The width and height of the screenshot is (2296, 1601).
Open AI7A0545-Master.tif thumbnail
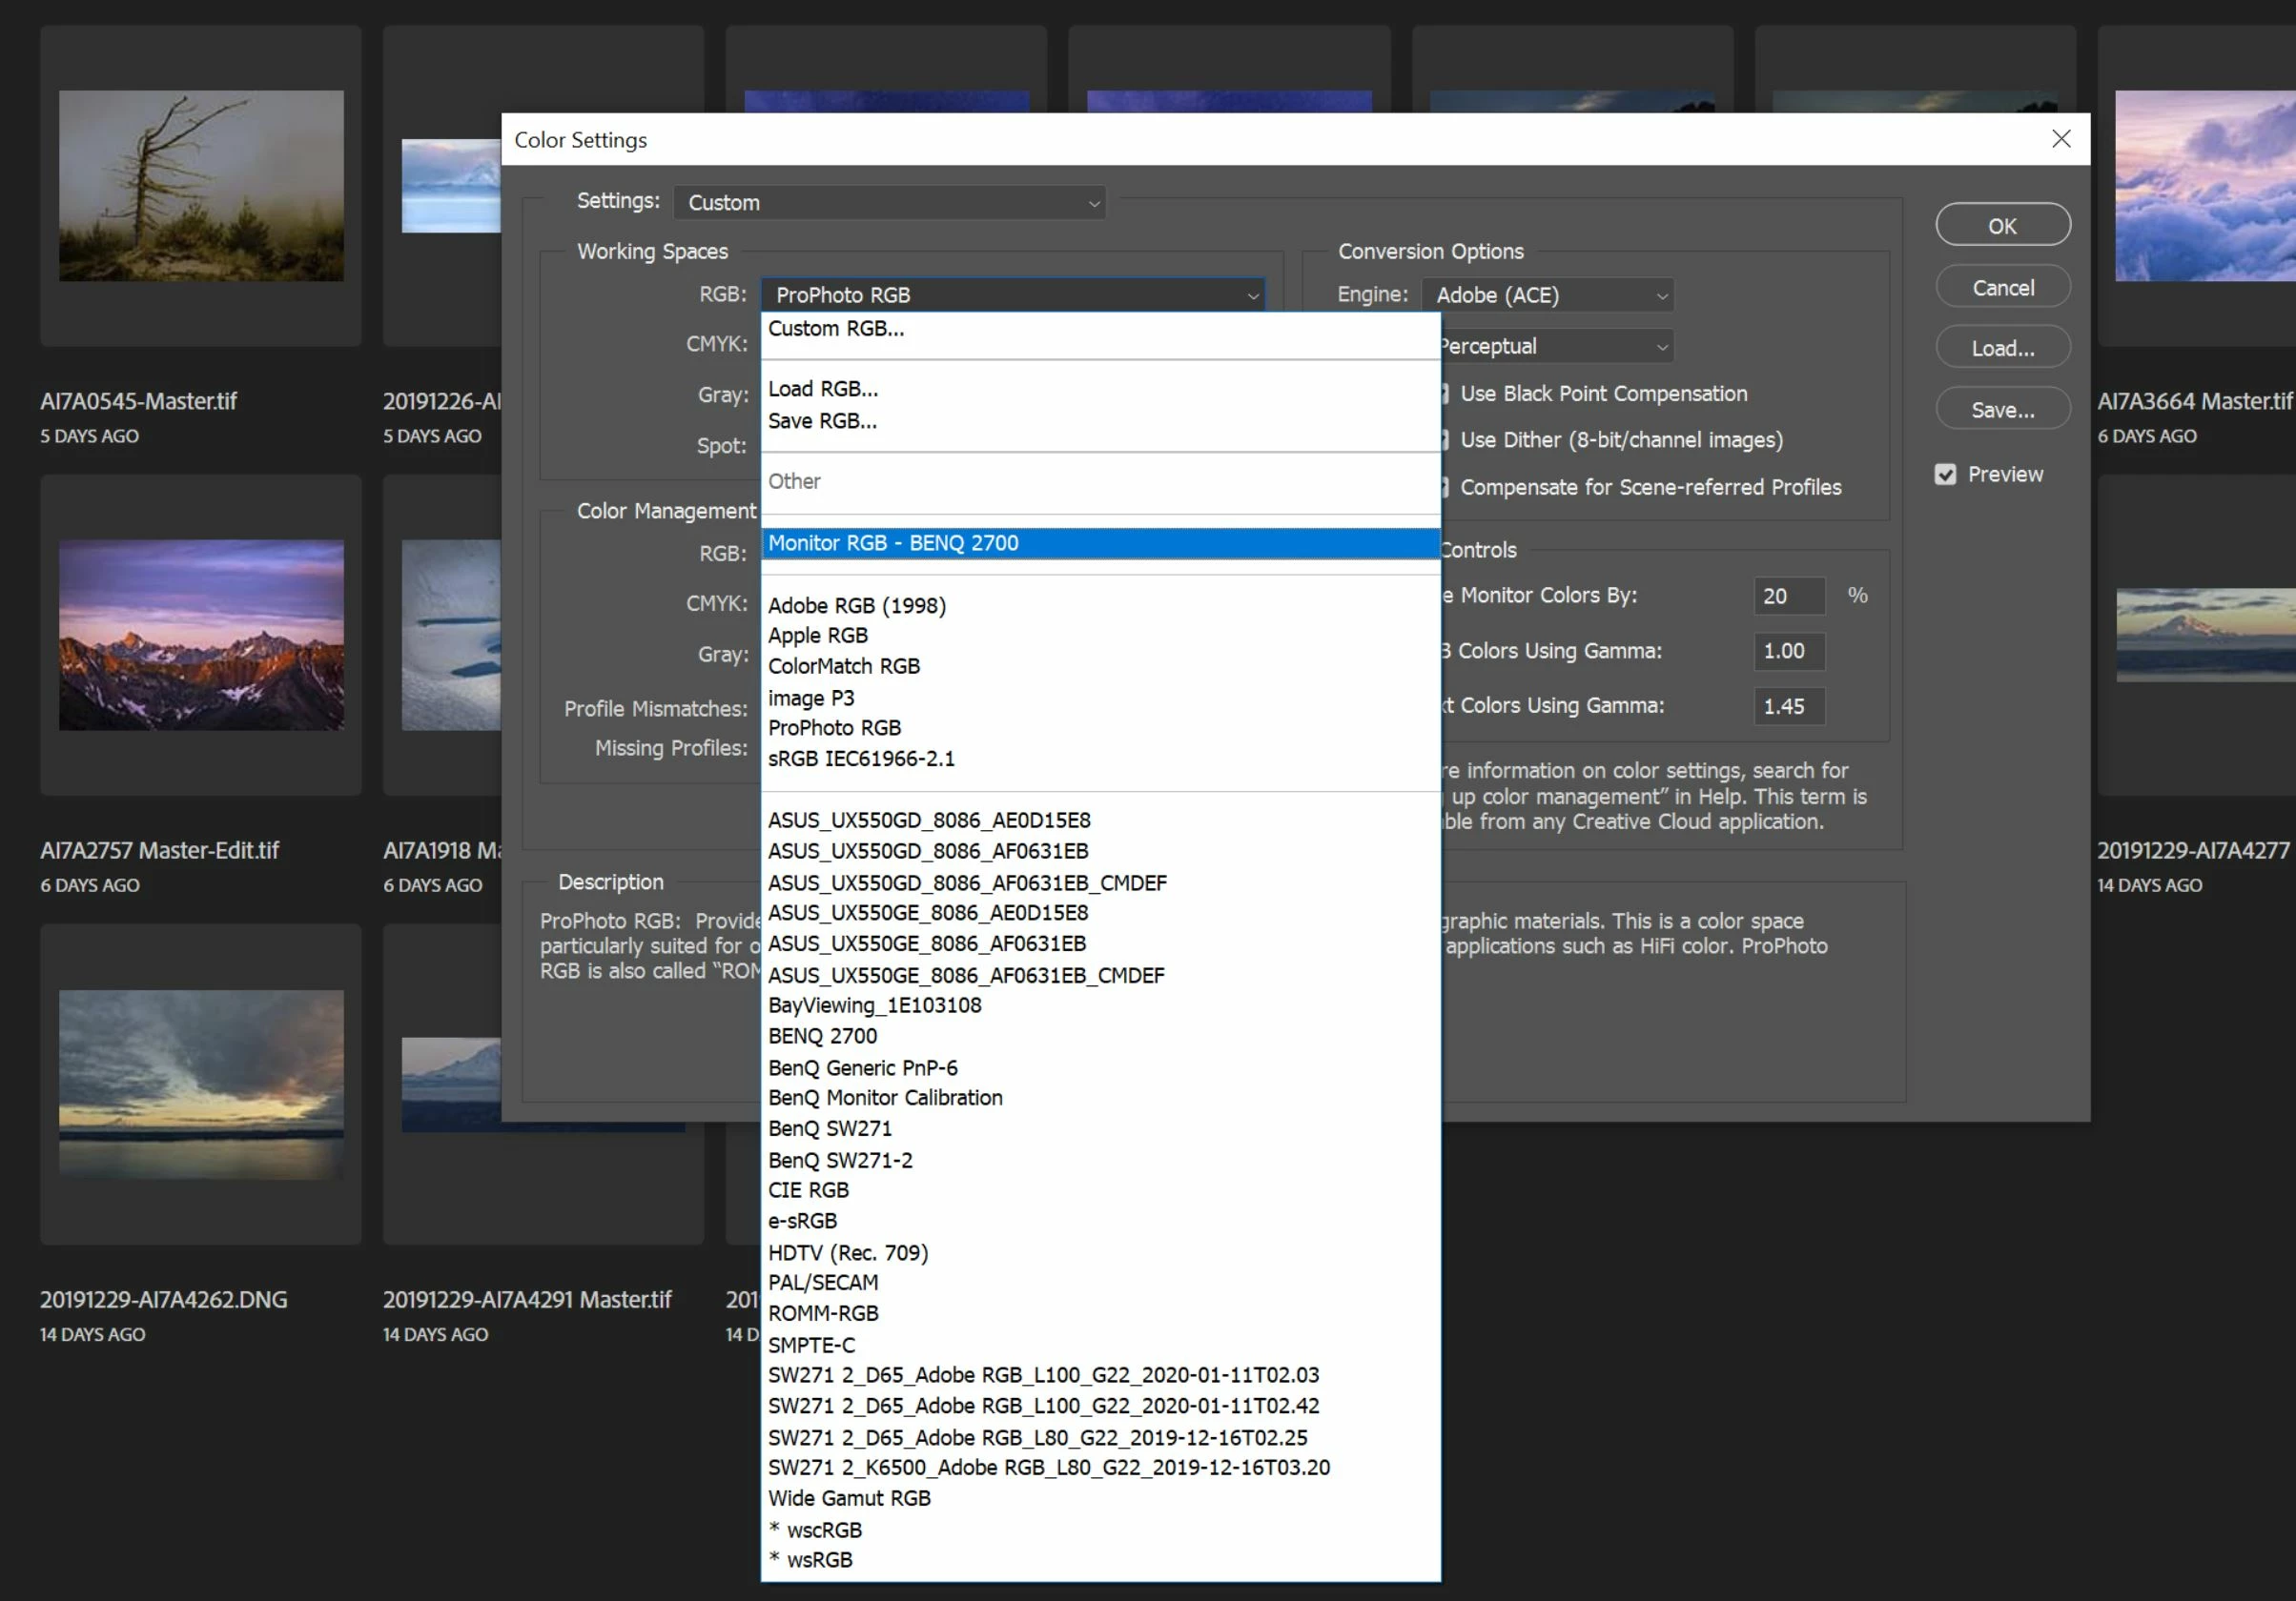(201, 186)
